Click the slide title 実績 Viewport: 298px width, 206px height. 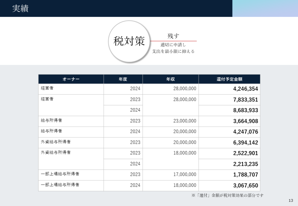pyautogui.click(x=20, y=8)
